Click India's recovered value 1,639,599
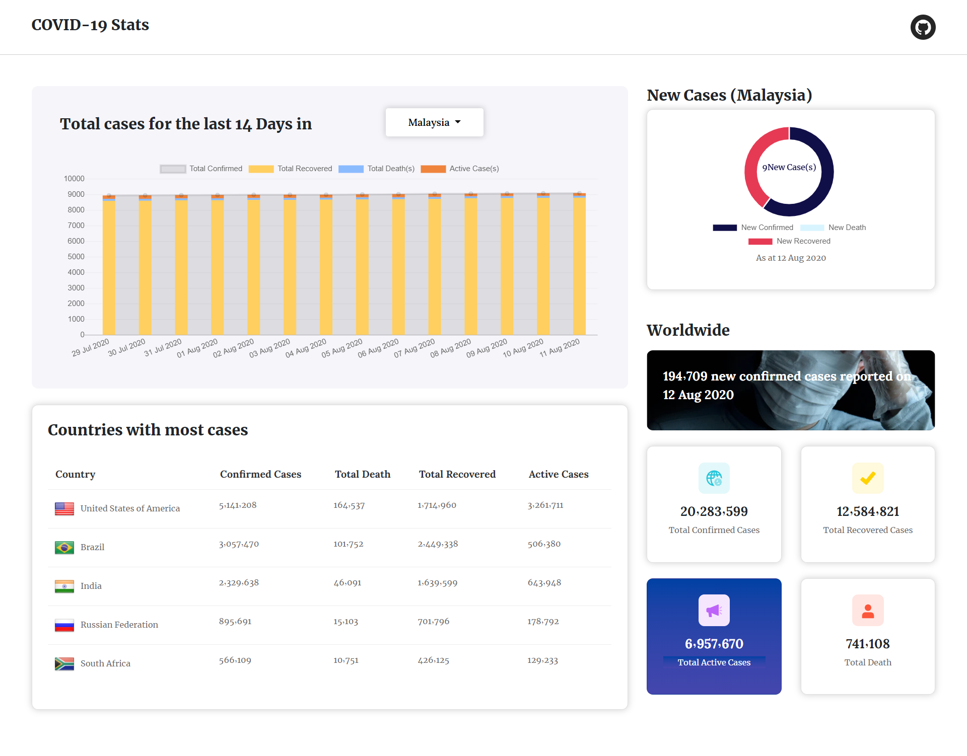 [438, 583]
